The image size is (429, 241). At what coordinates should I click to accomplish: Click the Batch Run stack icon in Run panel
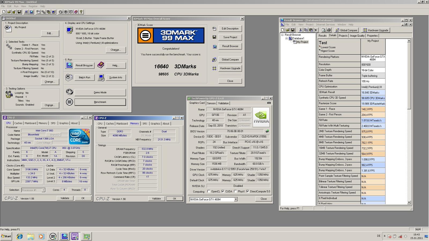(69, 77)
